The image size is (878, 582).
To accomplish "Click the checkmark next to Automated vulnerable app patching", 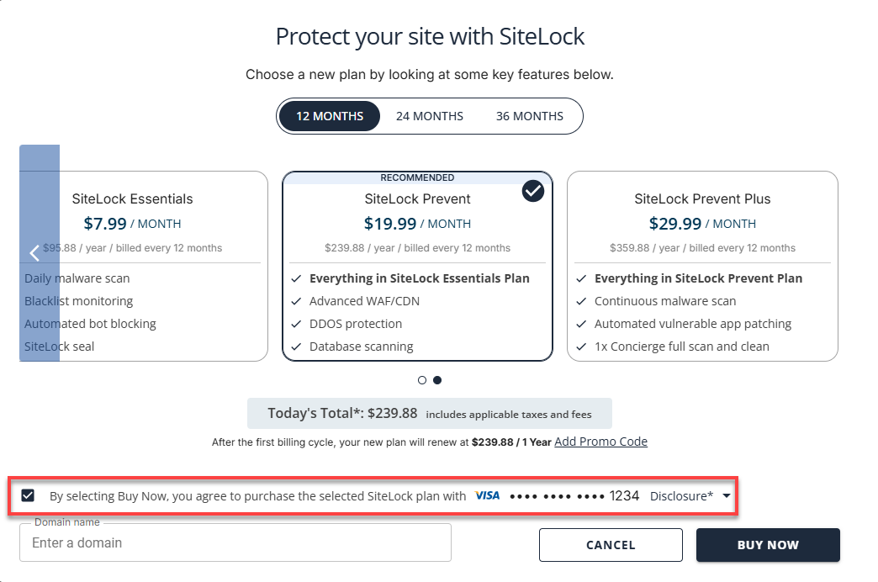I will tap(581, 323).
